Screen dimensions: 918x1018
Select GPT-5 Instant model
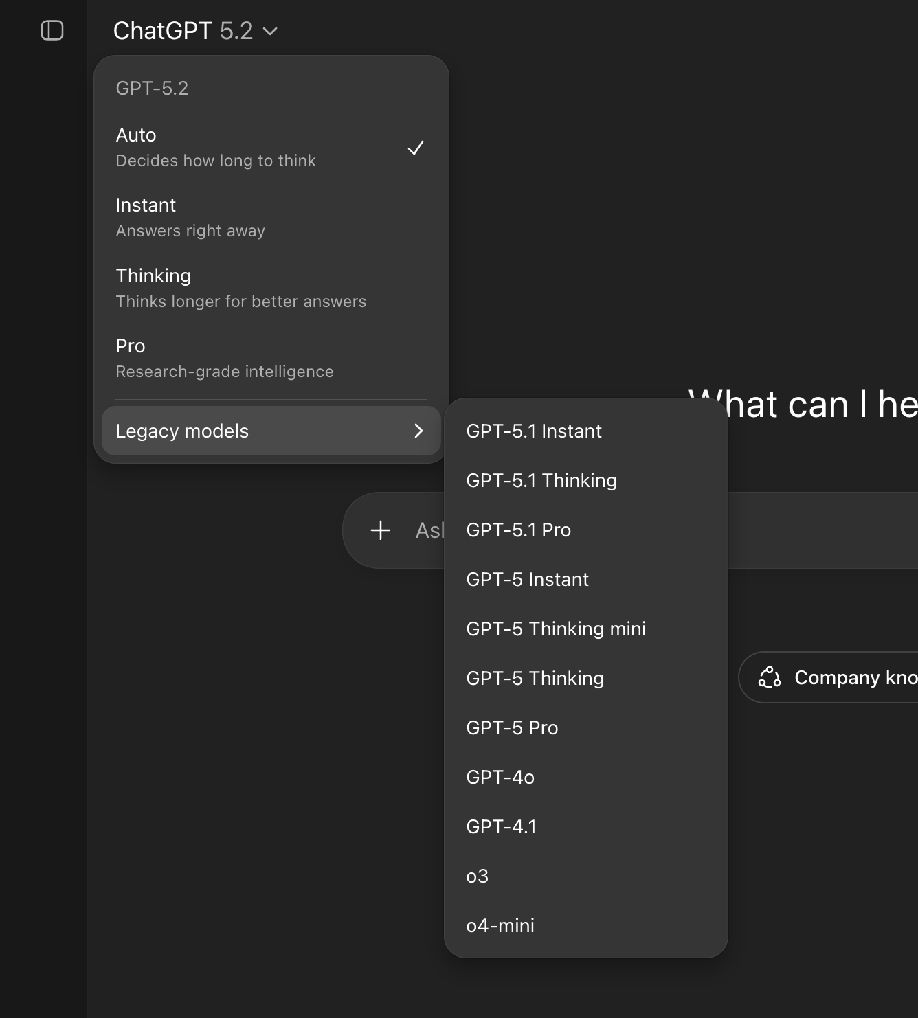click(x=527, y=579)
